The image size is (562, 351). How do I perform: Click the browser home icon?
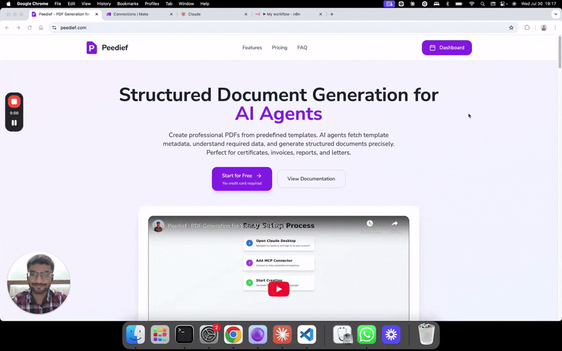(41, 27)
